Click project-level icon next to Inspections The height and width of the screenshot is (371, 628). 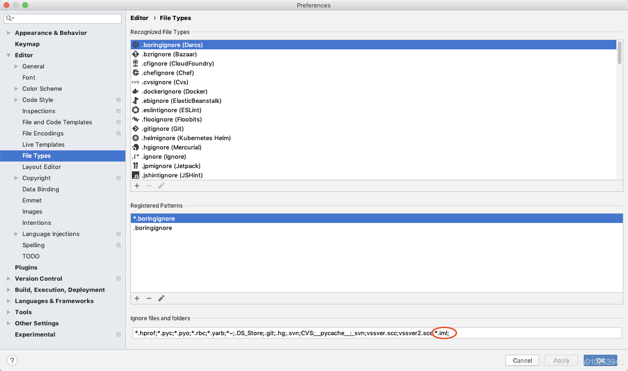(119, 111)
